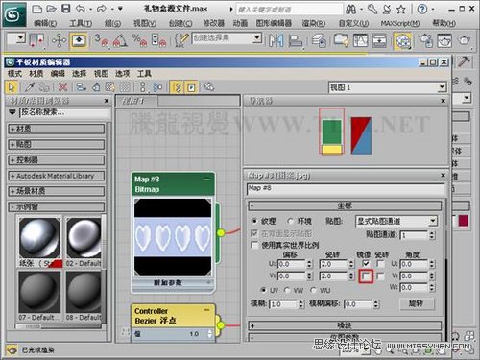Expand the 控制器 group in the browser
This screenshot has height=360, width=480.
[x=57, y=160]
